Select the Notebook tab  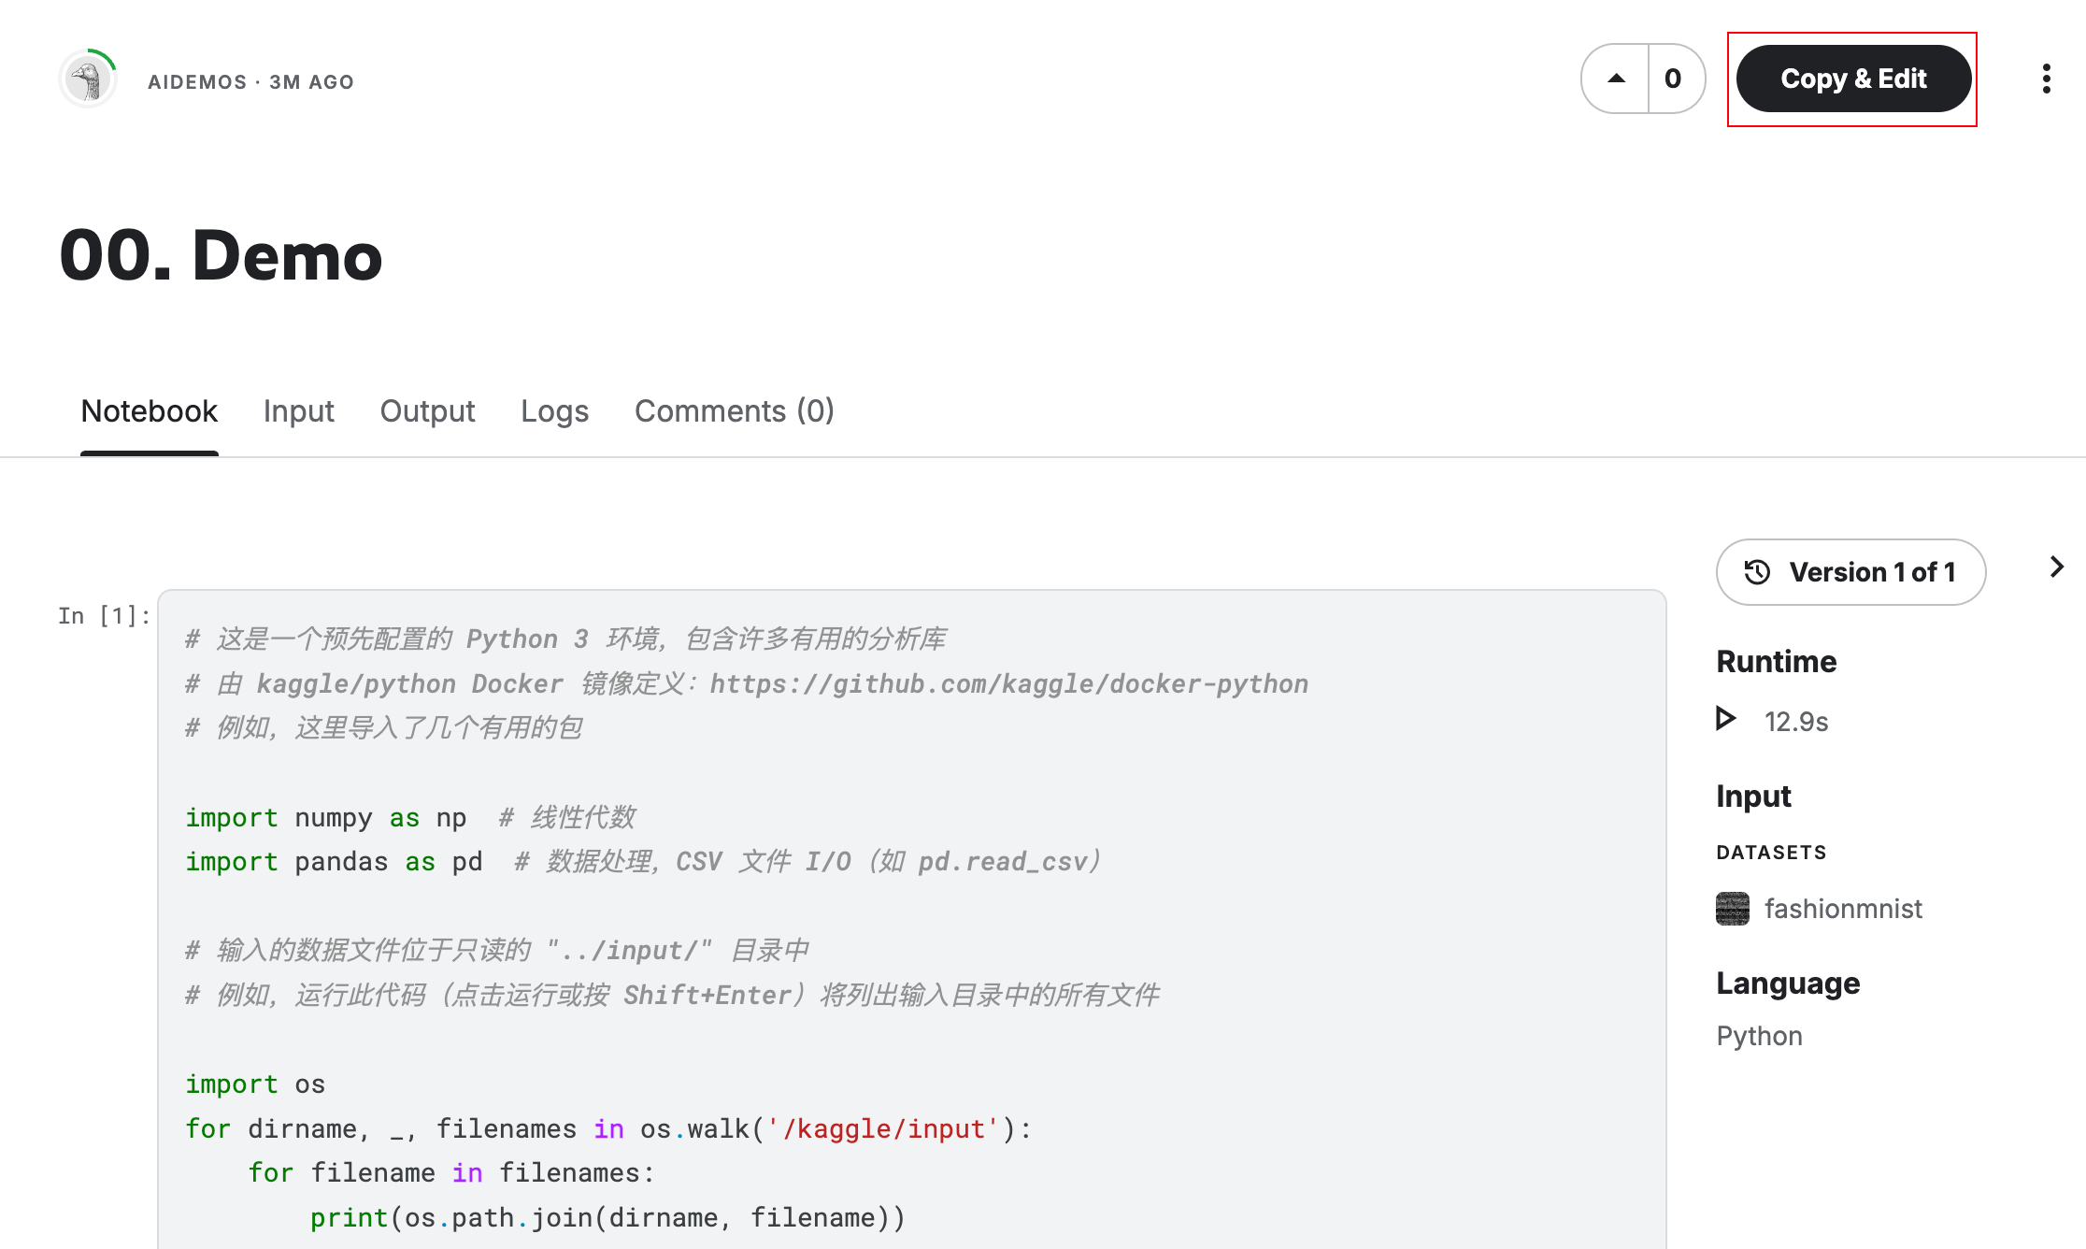[x=149, y=410]
